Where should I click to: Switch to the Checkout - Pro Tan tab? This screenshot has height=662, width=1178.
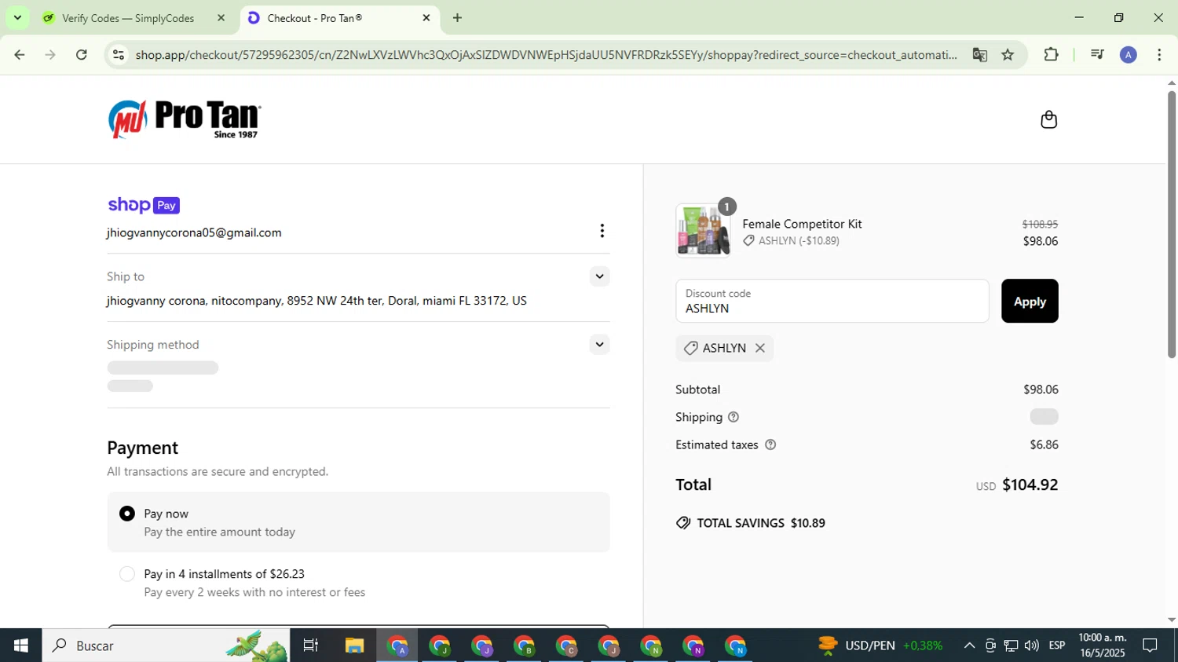pos(339,17)
